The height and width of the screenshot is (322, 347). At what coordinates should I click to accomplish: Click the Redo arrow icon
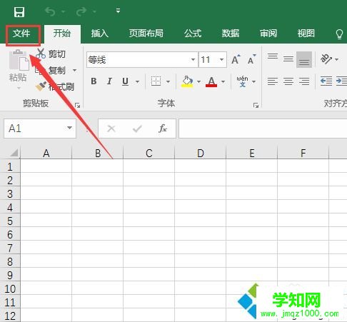pos(81,11)
